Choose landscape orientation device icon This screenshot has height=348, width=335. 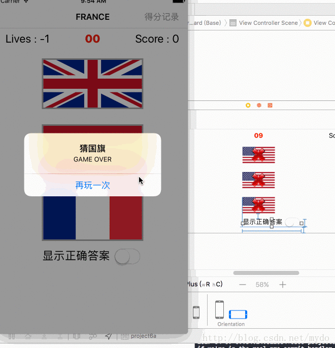click(x=238, y=315)
